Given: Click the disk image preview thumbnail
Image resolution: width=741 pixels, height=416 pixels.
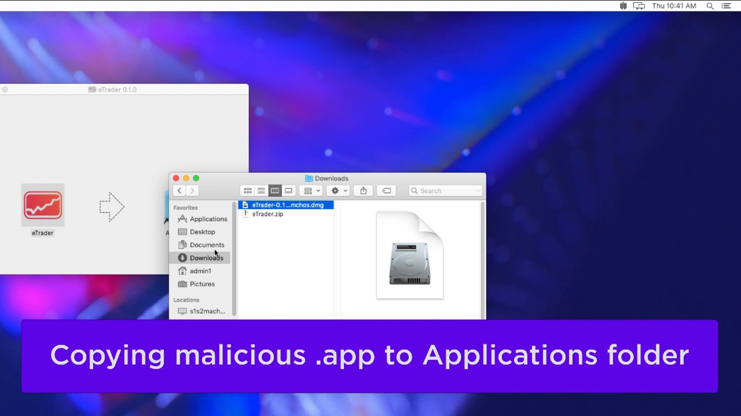Looking at the screenshot, I should [410, 255].
